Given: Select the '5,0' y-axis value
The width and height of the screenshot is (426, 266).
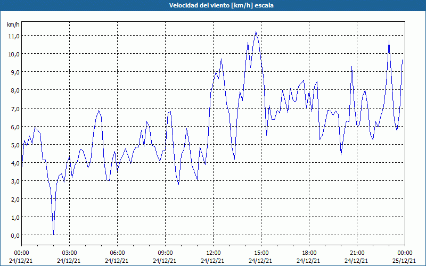Looking at the screenshot, I should (x=15, y=145).
